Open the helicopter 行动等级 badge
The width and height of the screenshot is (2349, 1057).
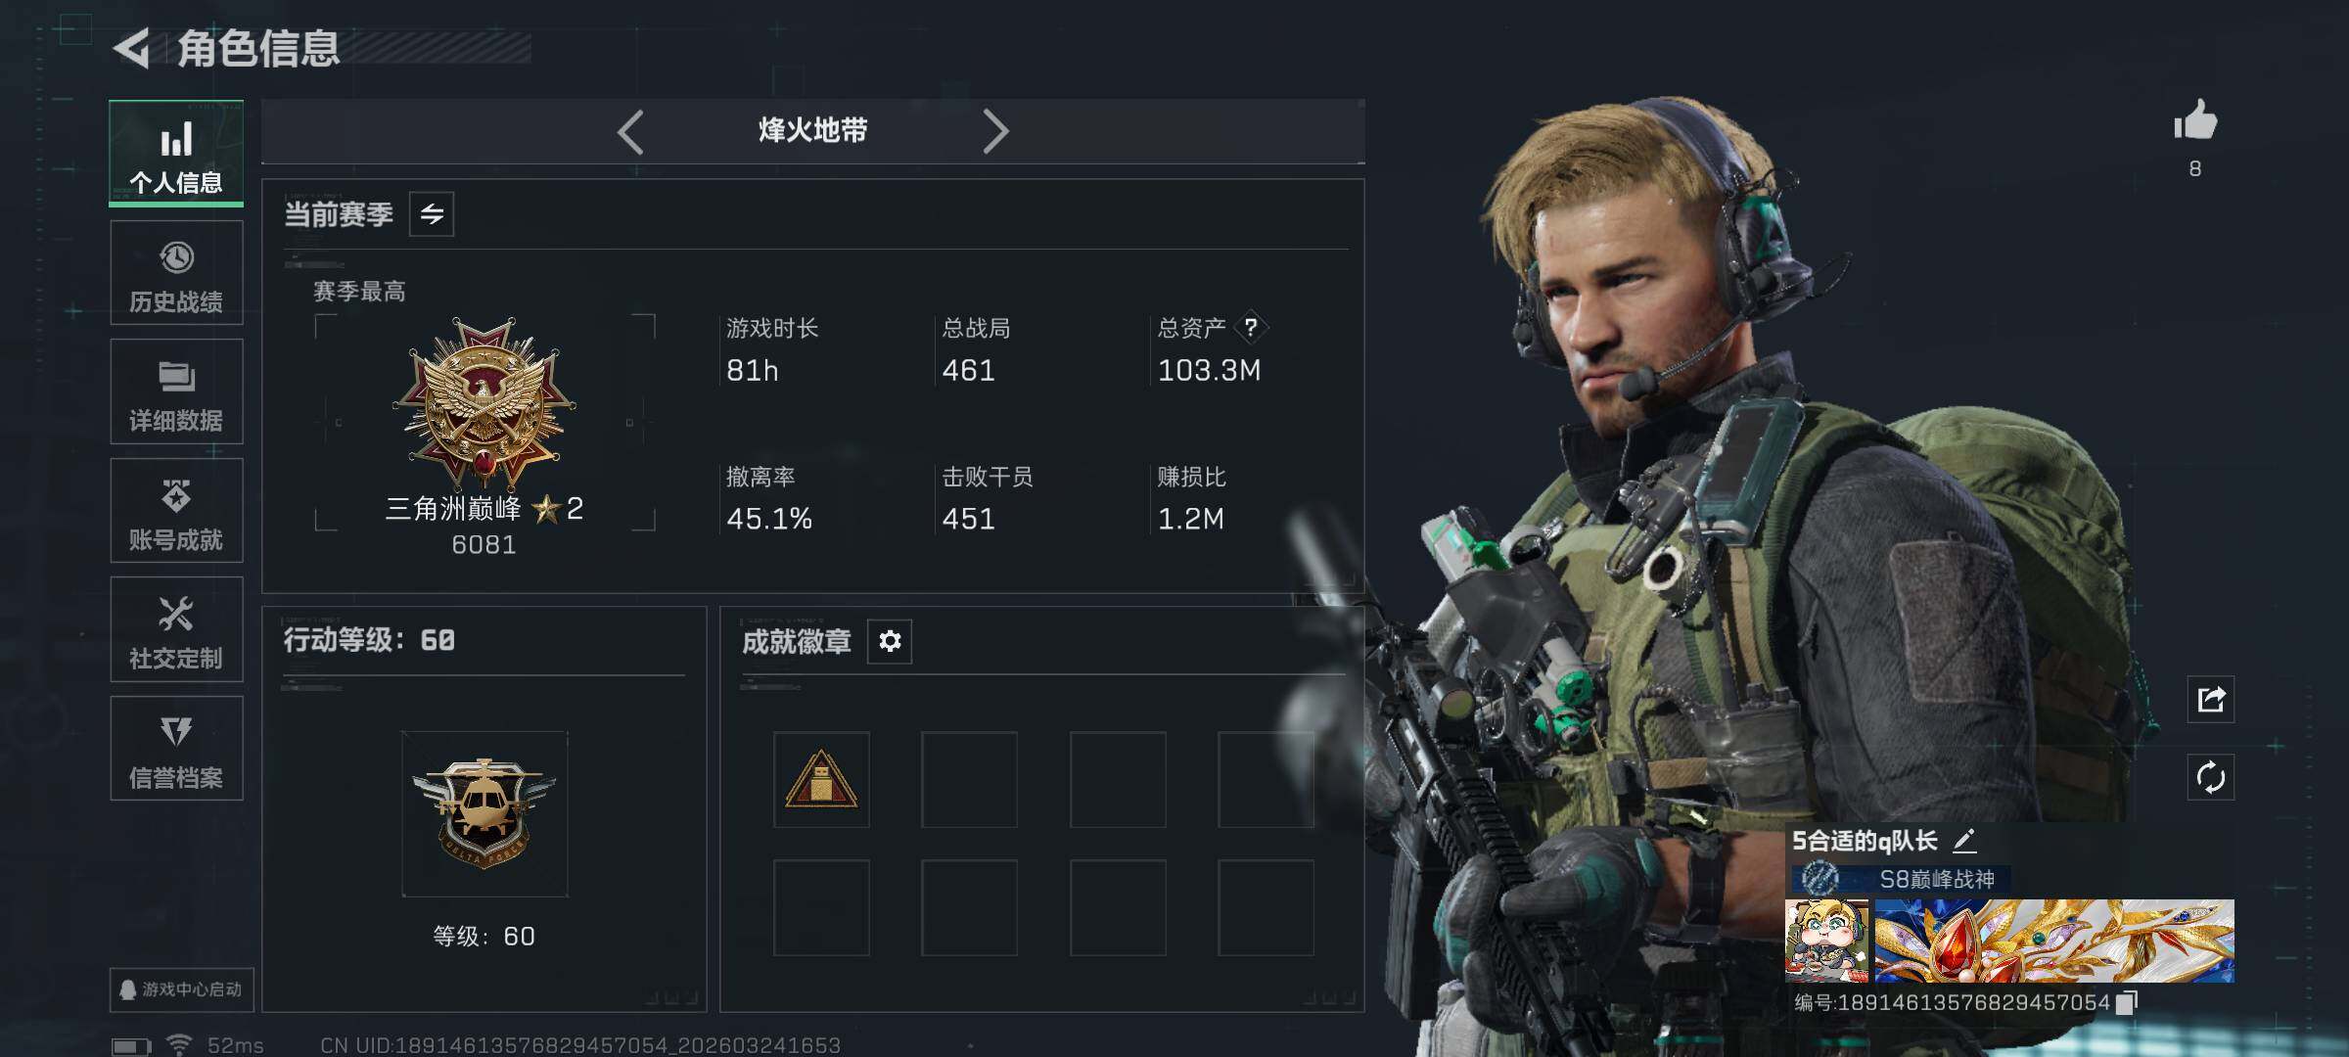[x=484, y=814]
